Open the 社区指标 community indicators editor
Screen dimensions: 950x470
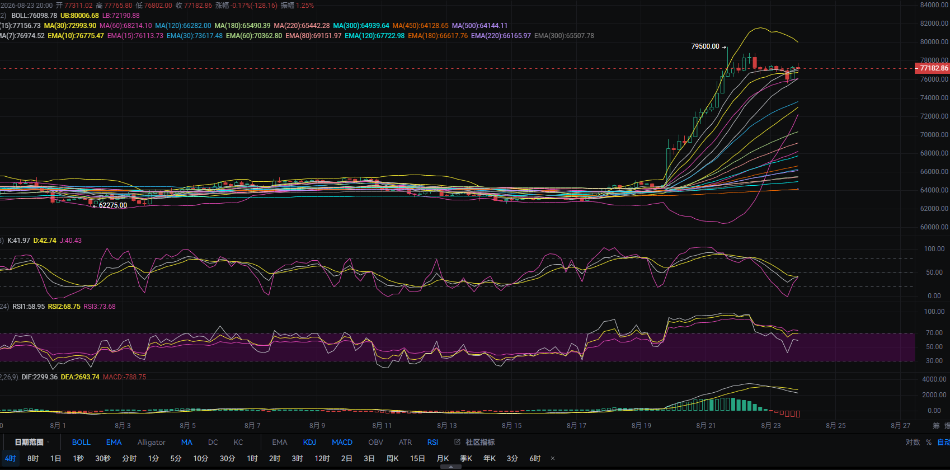pos(474,442)
